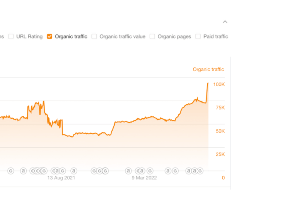Click G marker right of 9 Mar 2022
The image size is (290, 203).
tap(150, 171)
